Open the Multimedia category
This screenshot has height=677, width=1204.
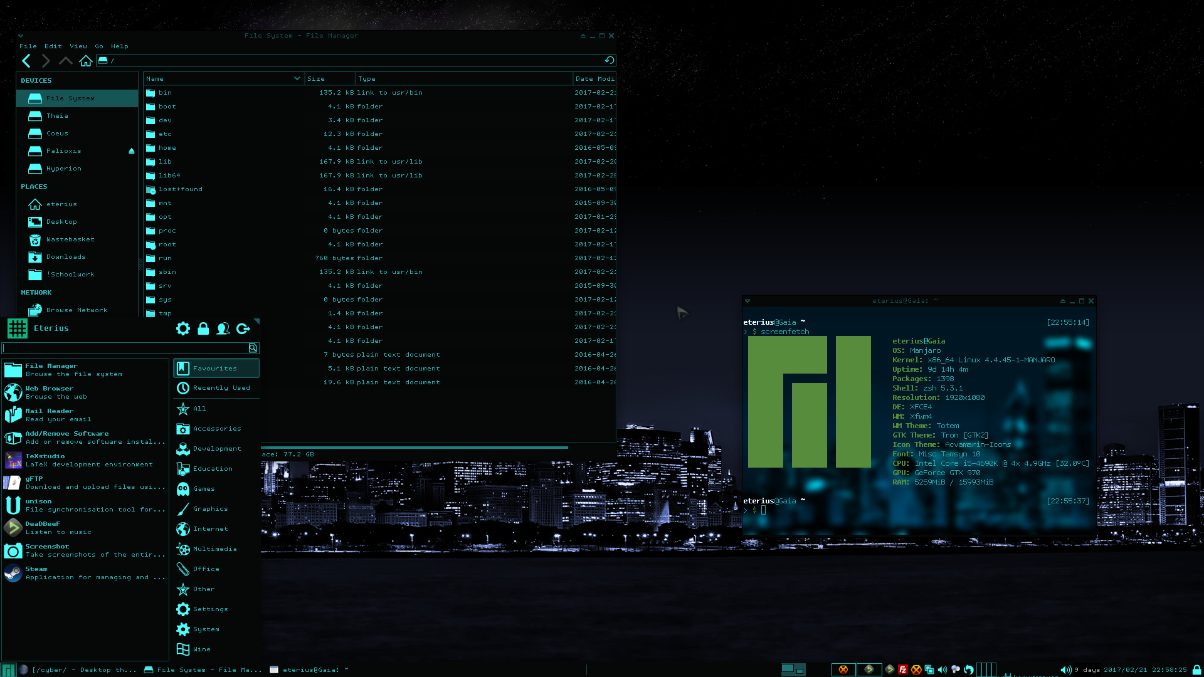pyautogui.click(x=216, y=549)
